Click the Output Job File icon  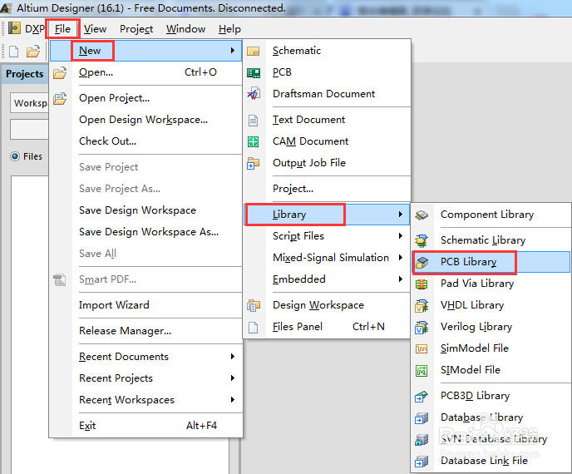(254, 163)
